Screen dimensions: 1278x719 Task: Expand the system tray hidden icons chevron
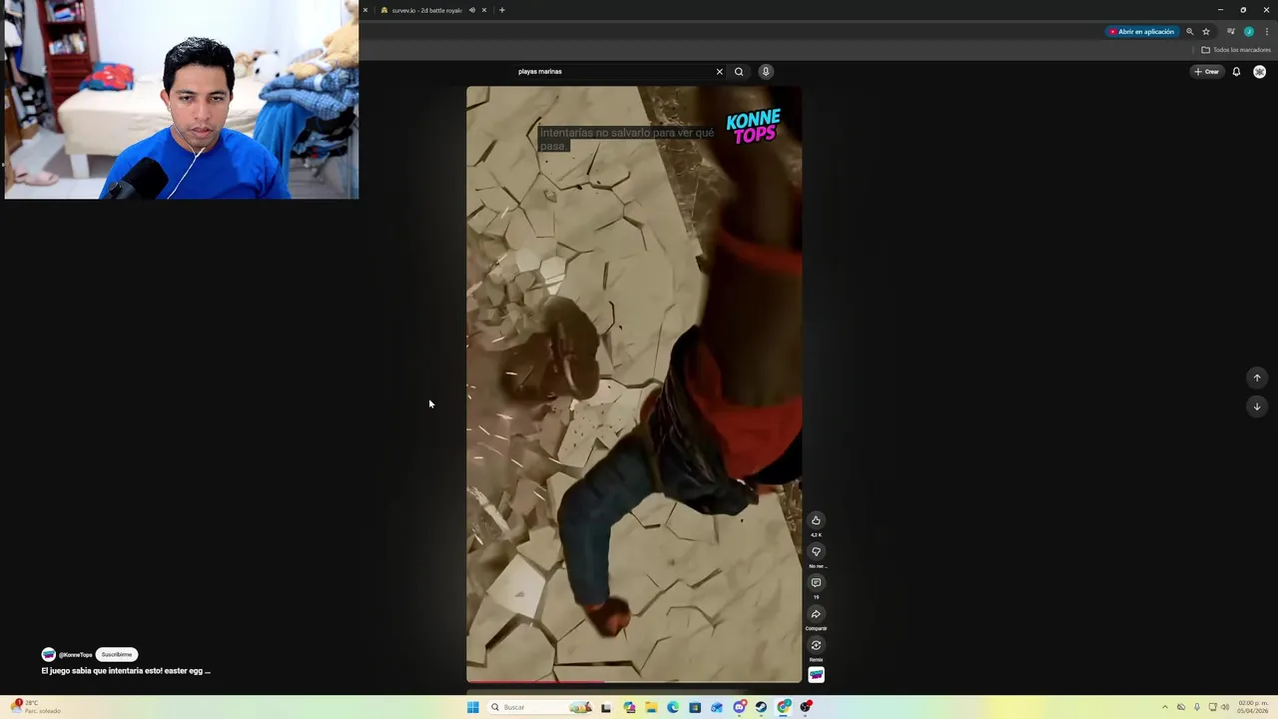point(1164,707)
